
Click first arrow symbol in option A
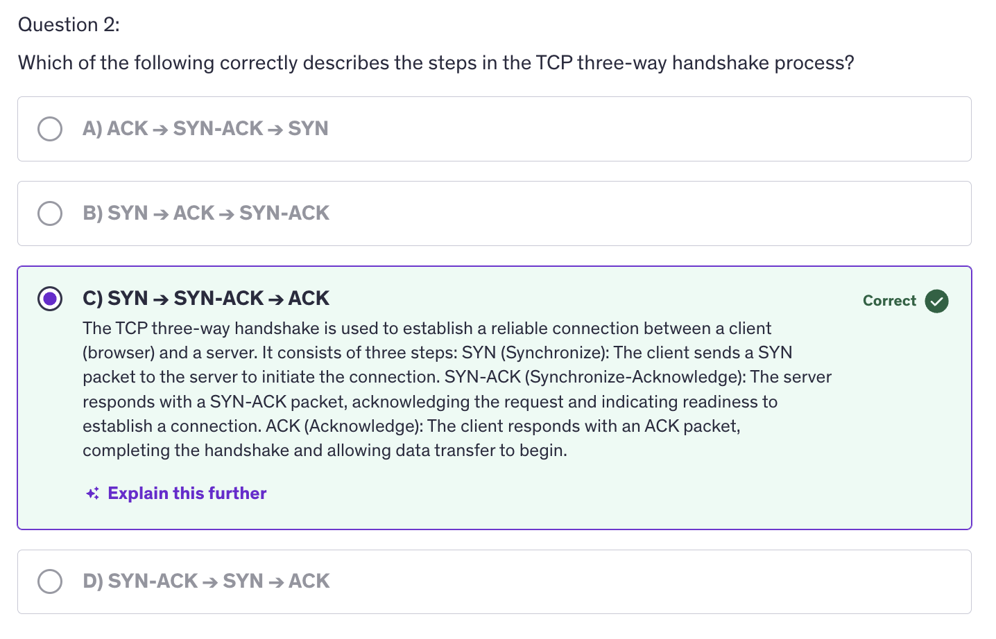pyautogui.click(x=160, y=130)
